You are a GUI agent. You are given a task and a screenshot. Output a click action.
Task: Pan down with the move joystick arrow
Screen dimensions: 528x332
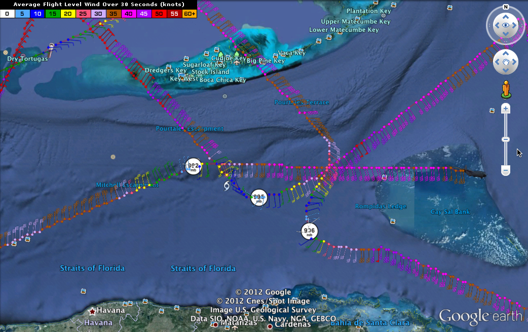pos(505,70)
